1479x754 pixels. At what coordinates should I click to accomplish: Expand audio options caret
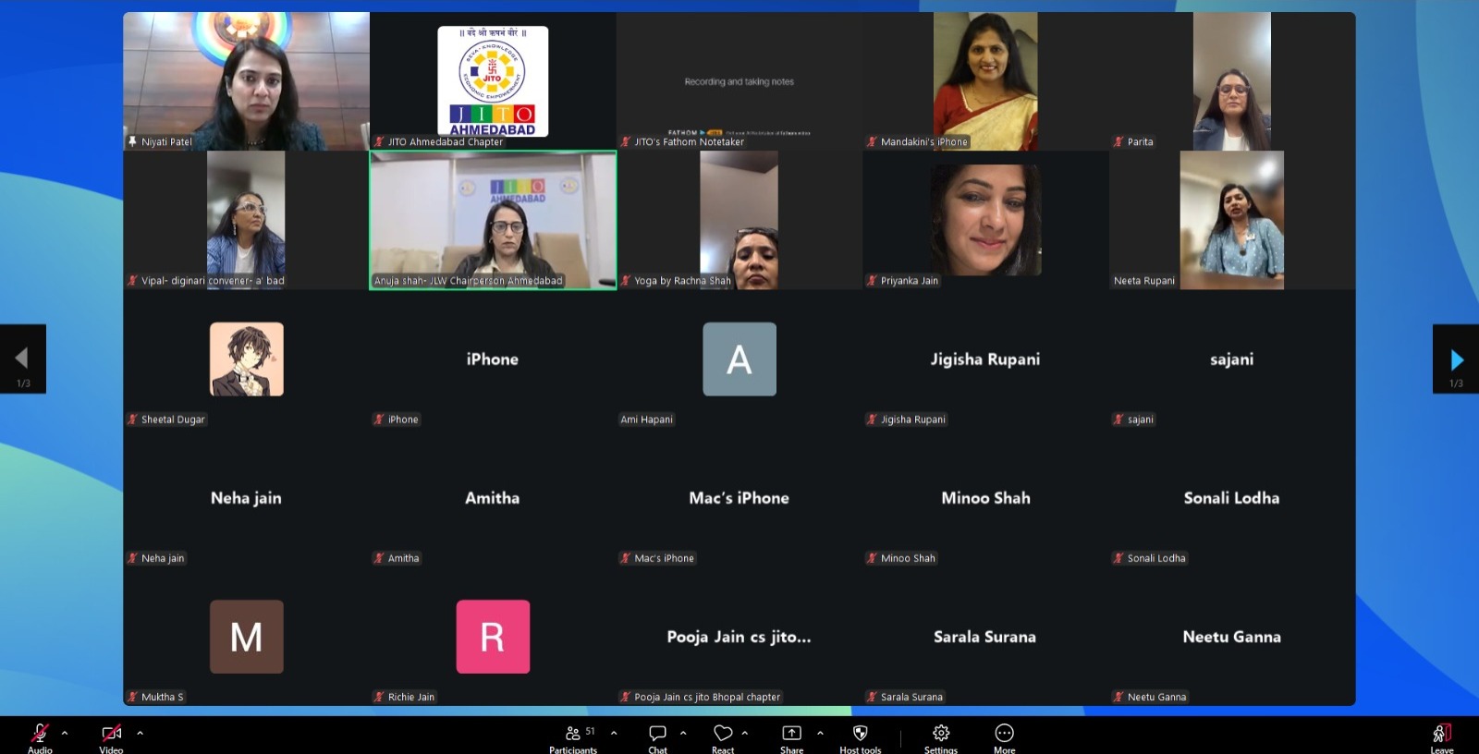(x=65, y=733)
